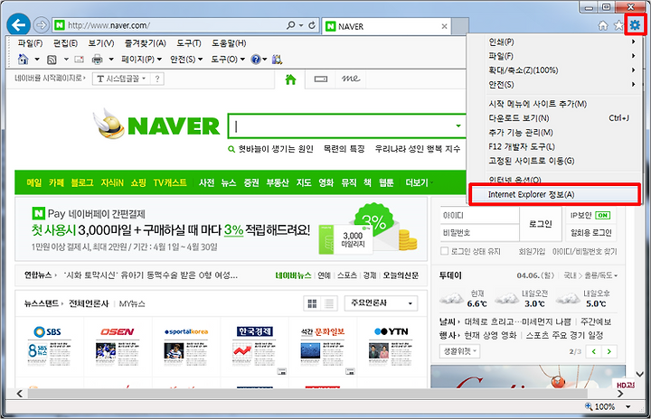
Task: Click the blue help question mark icon
Action: pyautogui.click(x=256, y=60)
